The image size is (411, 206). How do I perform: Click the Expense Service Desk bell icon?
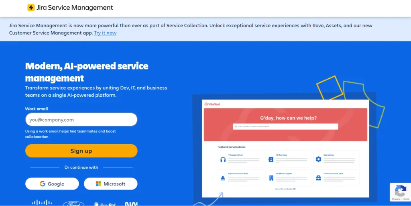[223, 178]
